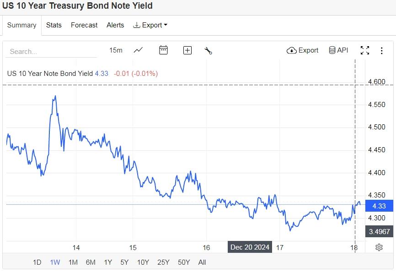
Task: Select the 1D time range
Action: click(x=37, y=262)
